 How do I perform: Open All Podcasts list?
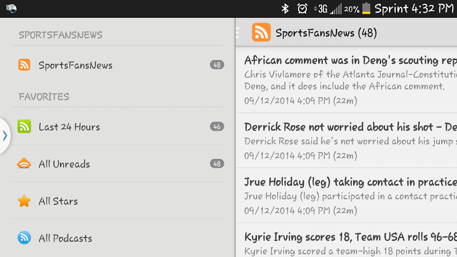click(118, 238)
